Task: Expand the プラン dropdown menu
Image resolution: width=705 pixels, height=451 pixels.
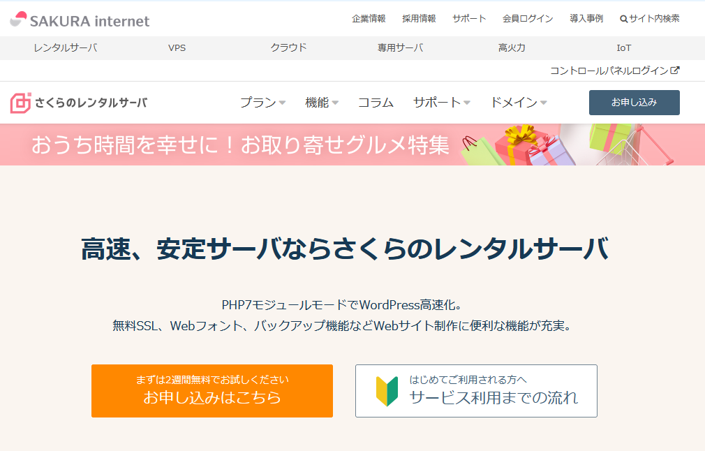Action: coord(262,103)
